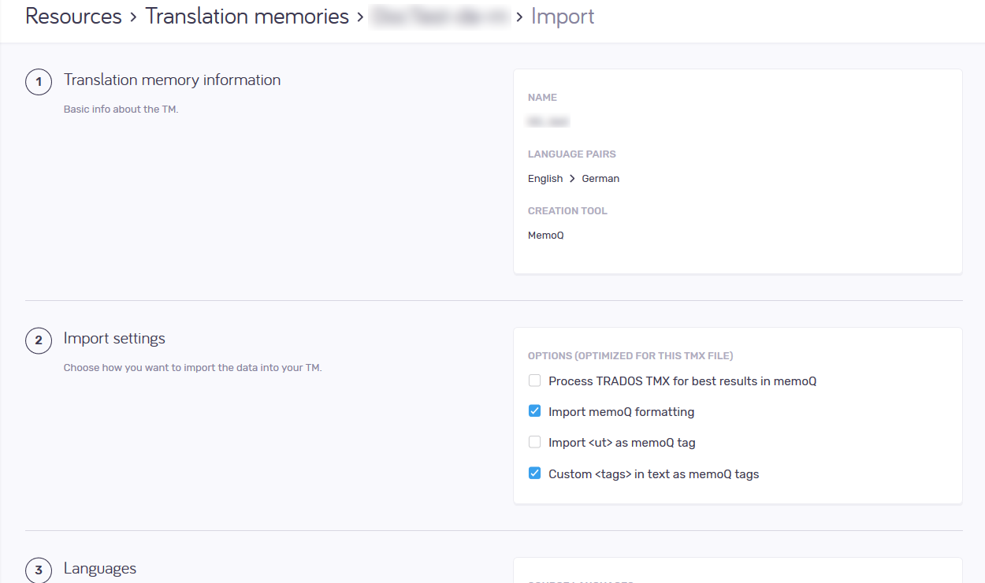
Task: Click the step 1 circle icon
Action: tap(39, 82)
